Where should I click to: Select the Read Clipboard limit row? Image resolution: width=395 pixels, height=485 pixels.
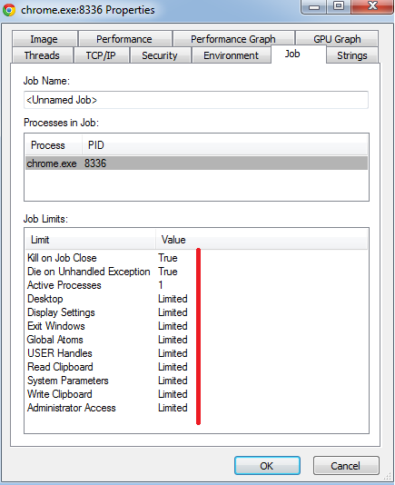pos(196,367)
